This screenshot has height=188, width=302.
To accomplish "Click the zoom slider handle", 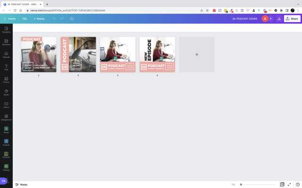I will (241, 184).
